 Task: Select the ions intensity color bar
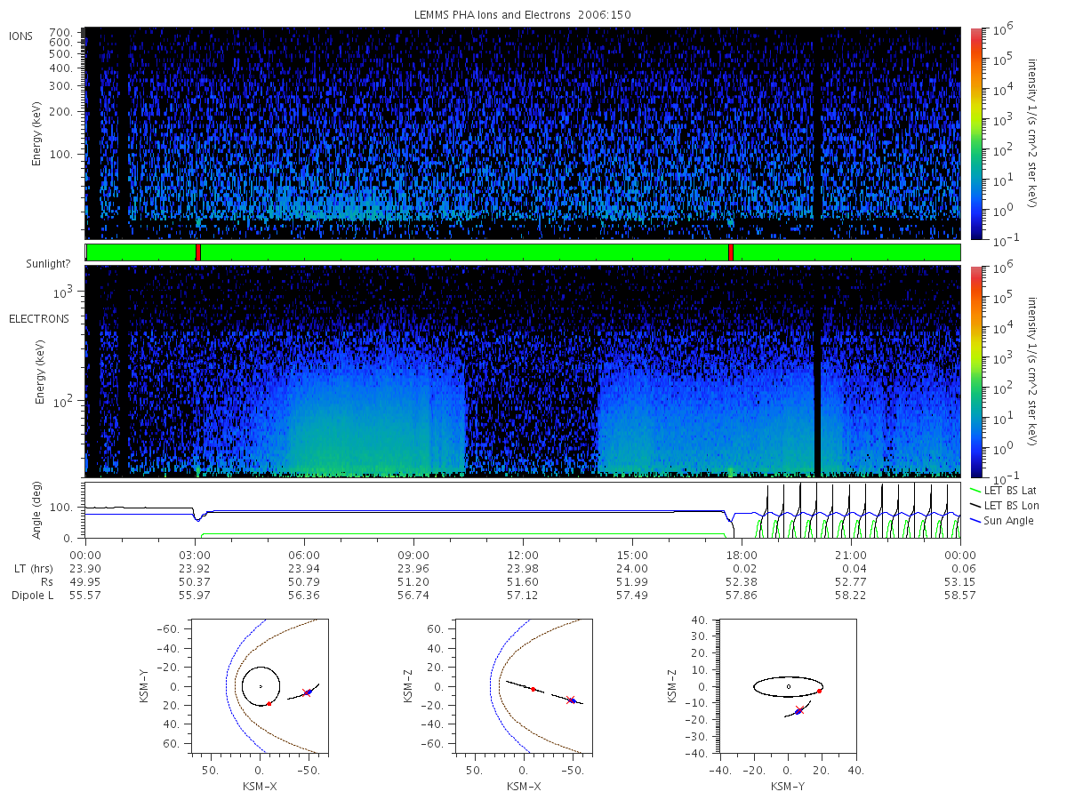(x=975, y=134)
